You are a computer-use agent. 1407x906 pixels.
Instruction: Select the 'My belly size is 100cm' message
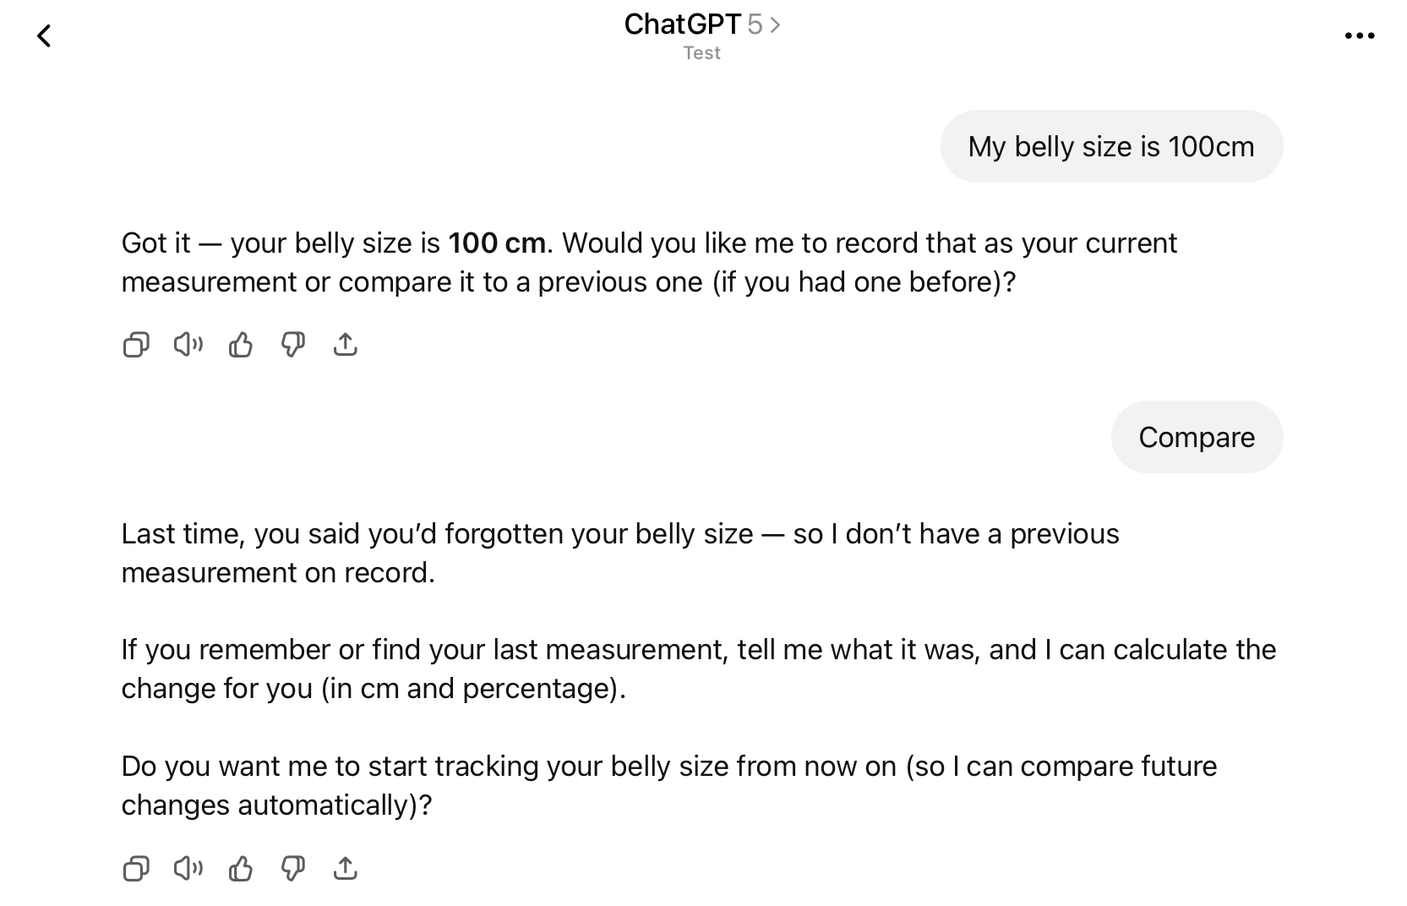(1110, 146)
